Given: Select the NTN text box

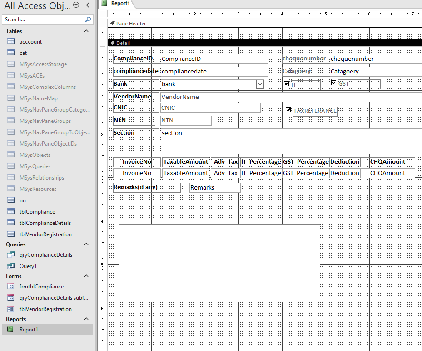Looking at the screenshot, I should 186,121.
